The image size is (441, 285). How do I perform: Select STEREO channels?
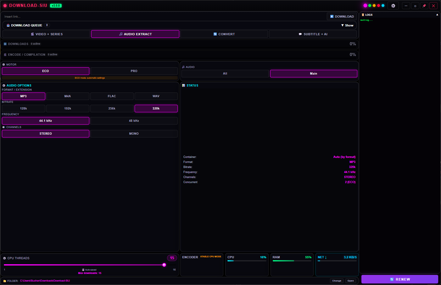tap(46, 134)
